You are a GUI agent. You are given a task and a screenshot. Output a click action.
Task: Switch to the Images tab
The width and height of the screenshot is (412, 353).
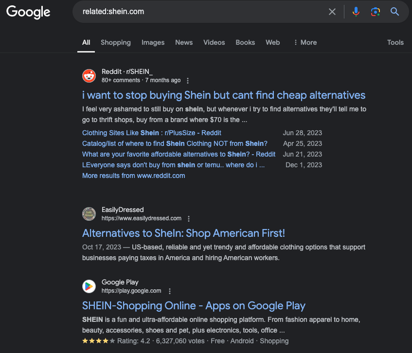coord(153,42)
